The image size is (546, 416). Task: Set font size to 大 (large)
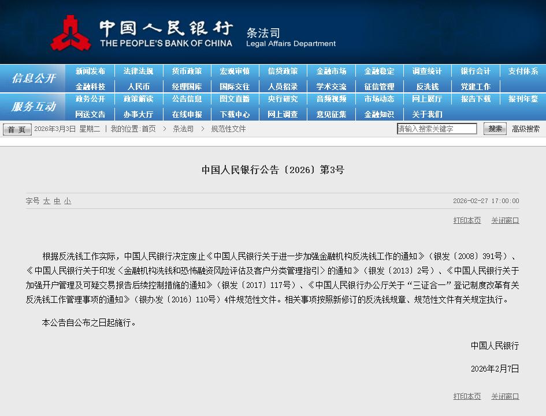(46, 201)
